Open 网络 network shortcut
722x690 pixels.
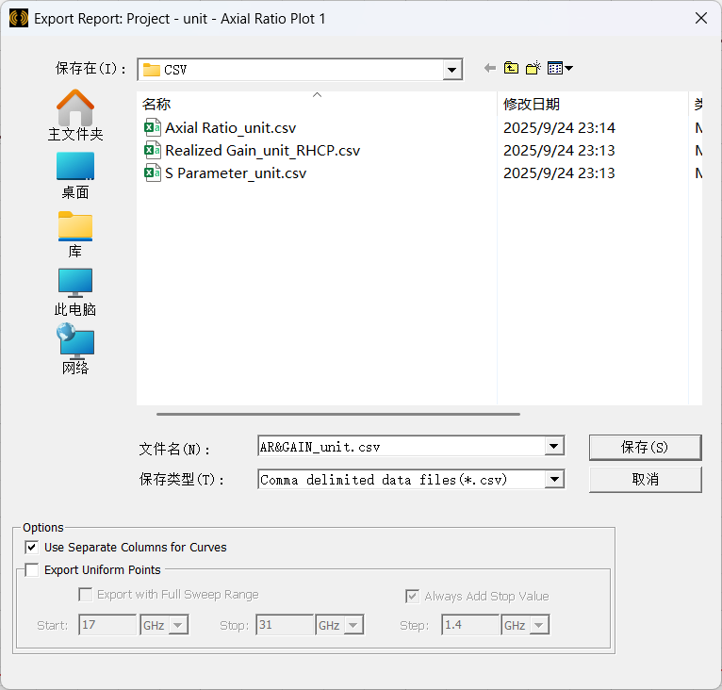(75, 351)
